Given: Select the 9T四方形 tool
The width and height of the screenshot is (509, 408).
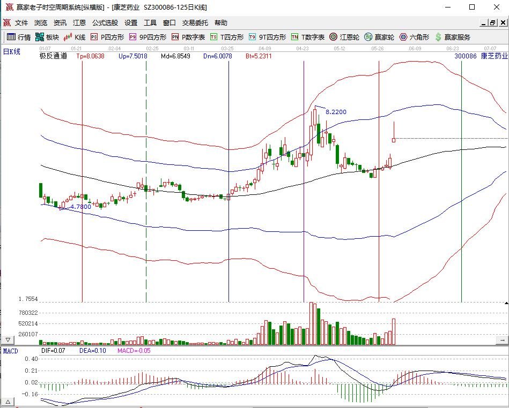Looking at the screenshot, I should 267,37.
